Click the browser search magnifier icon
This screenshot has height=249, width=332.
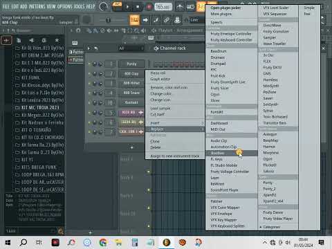click(61, 231)
